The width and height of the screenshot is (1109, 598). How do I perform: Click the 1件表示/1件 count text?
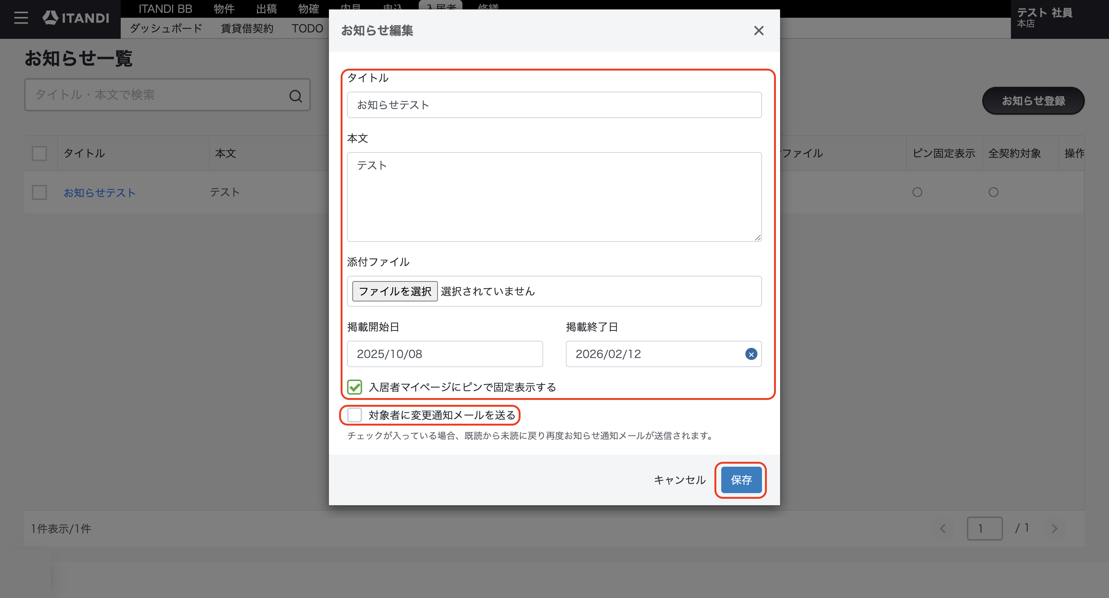(x=61, y=529)
